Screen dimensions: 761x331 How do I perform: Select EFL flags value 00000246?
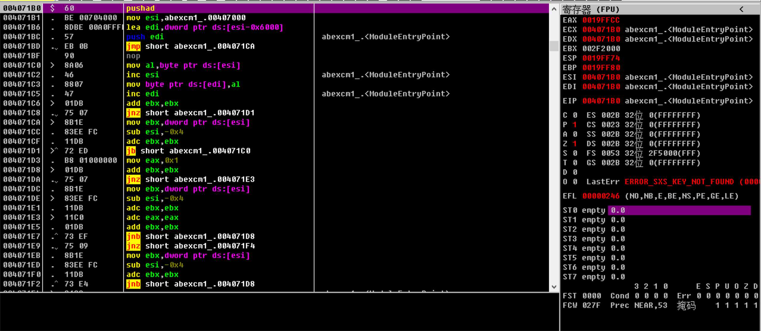click(601, 196)
